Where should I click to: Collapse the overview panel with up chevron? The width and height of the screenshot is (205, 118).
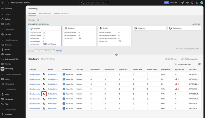[x=116, y=54]
